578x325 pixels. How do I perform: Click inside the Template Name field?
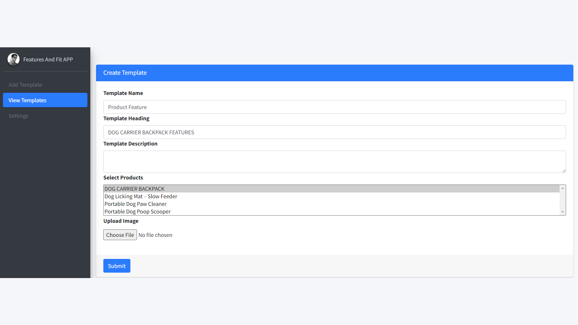tap(334, 107)
